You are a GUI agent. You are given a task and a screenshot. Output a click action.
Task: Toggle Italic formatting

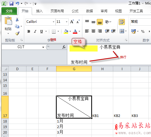(x=35, y=31)
